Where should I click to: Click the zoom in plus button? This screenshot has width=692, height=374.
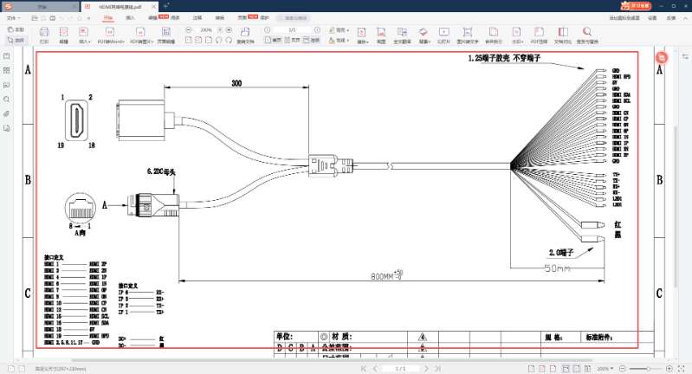[x=670, y=369]
